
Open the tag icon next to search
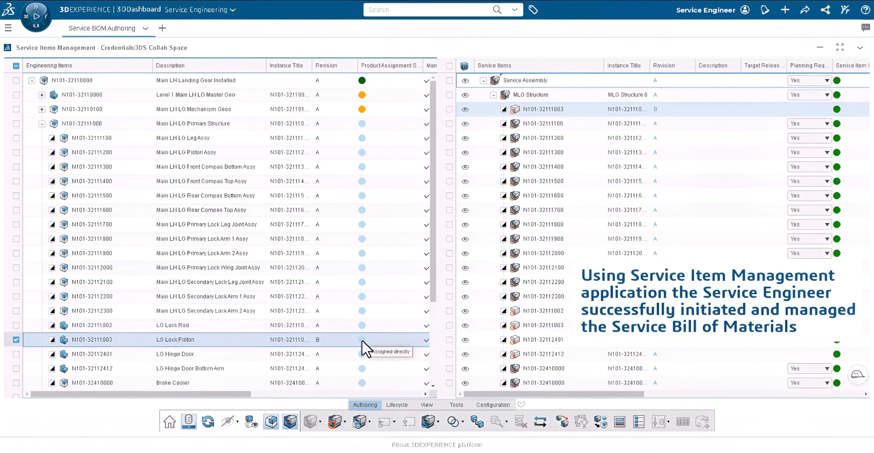click(533, 10)
